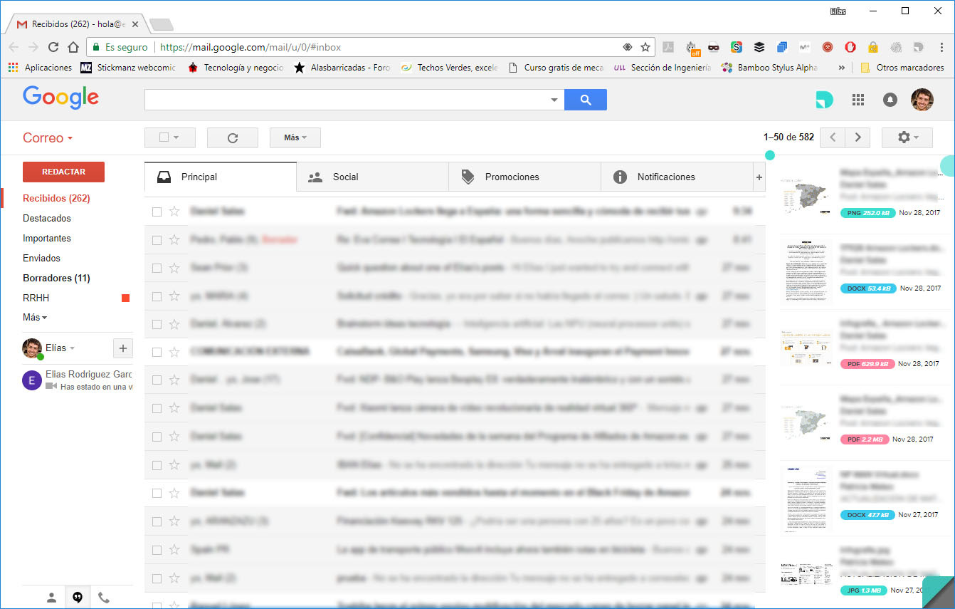Open the PDF attachment thumbnail from Nov 28
955x609 pixels.
[806, 348]
